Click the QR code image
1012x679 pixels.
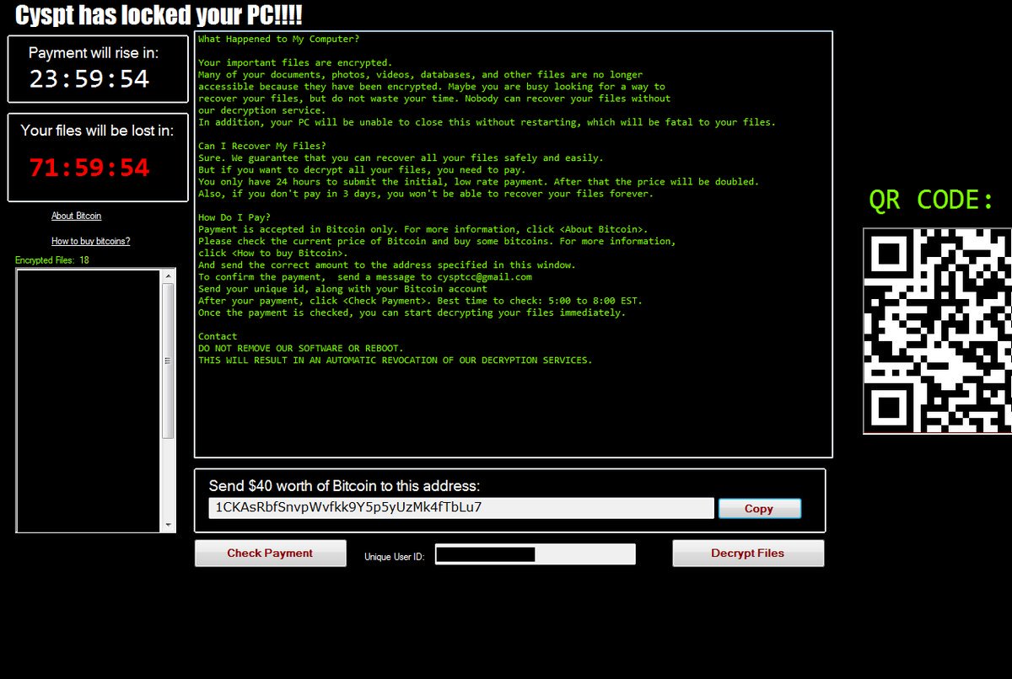937,331
